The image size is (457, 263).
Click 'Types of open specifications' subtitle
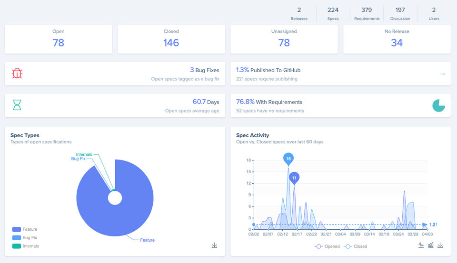41,142
